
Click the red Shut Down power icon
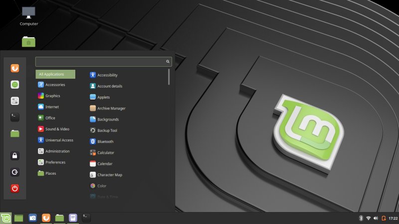15,188
